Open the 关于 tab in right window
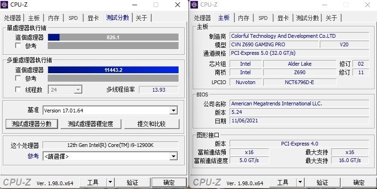377x189 pixels. coord(331,18)
